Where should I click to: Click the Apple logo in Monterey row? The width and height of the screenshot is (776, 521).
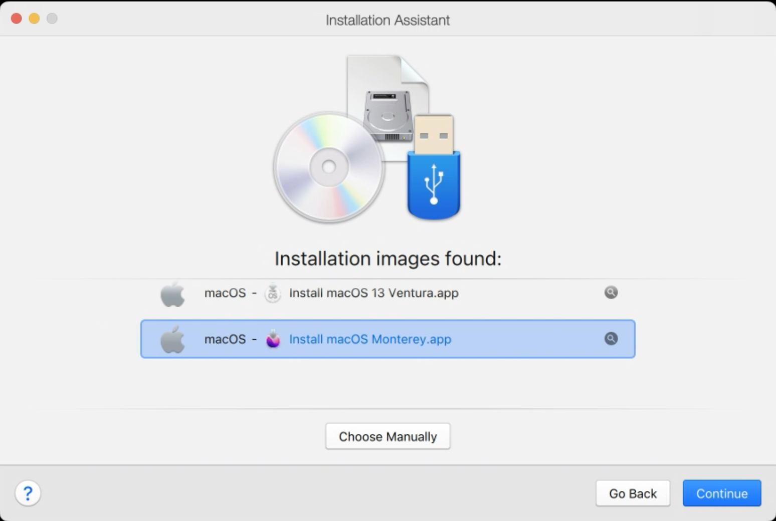(x=172, y=340)
